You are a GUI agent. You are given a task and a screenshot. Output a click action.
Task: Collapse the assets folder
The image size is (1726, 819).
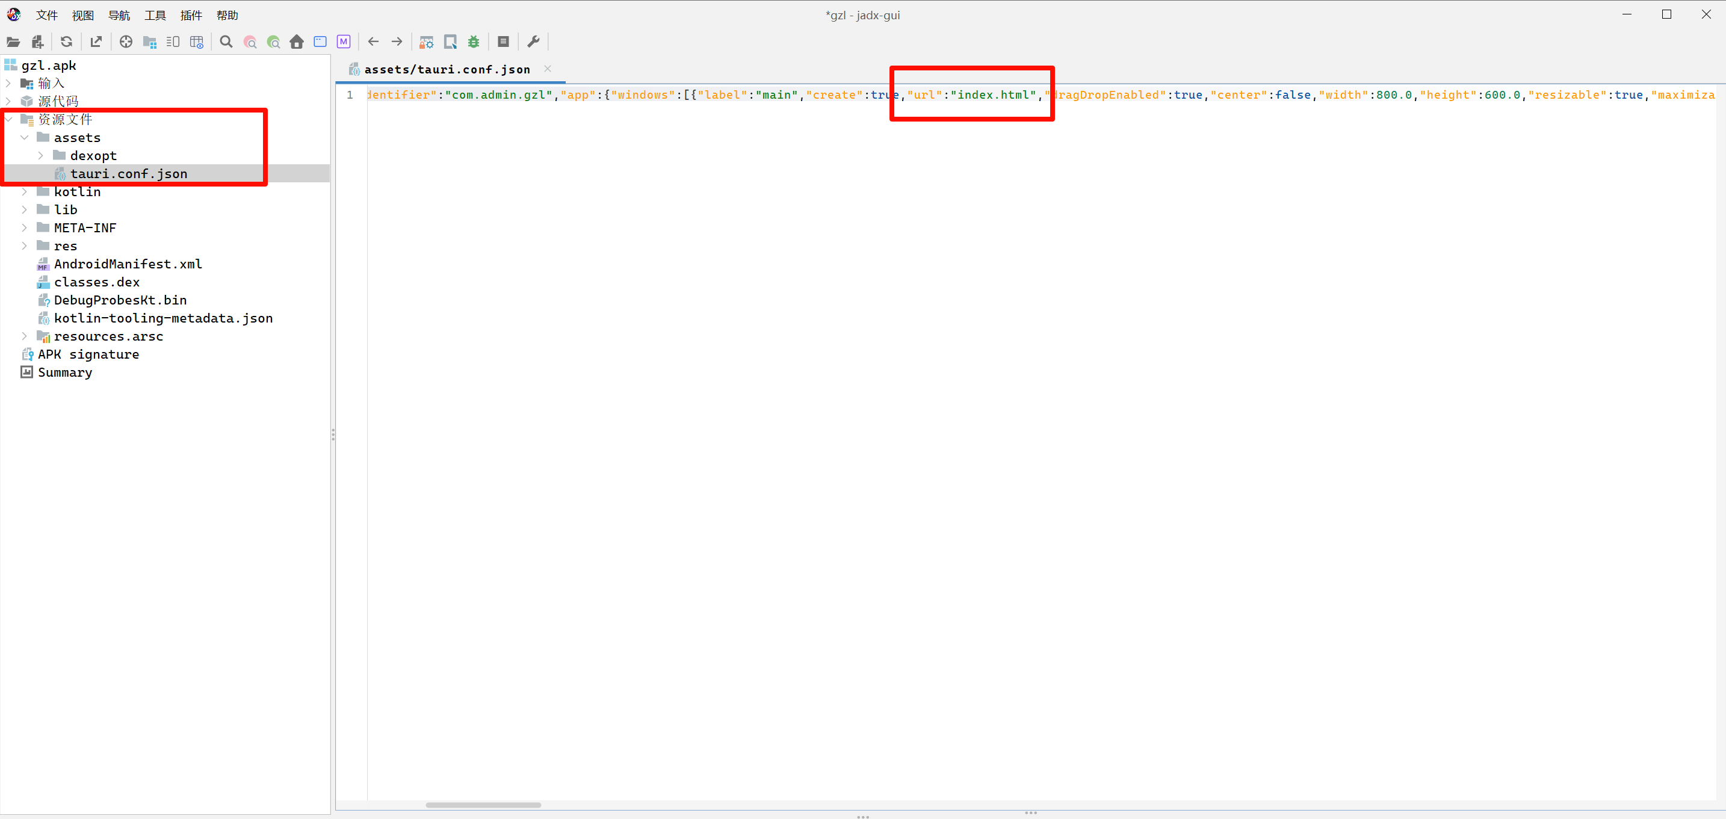tap(24, 137)
